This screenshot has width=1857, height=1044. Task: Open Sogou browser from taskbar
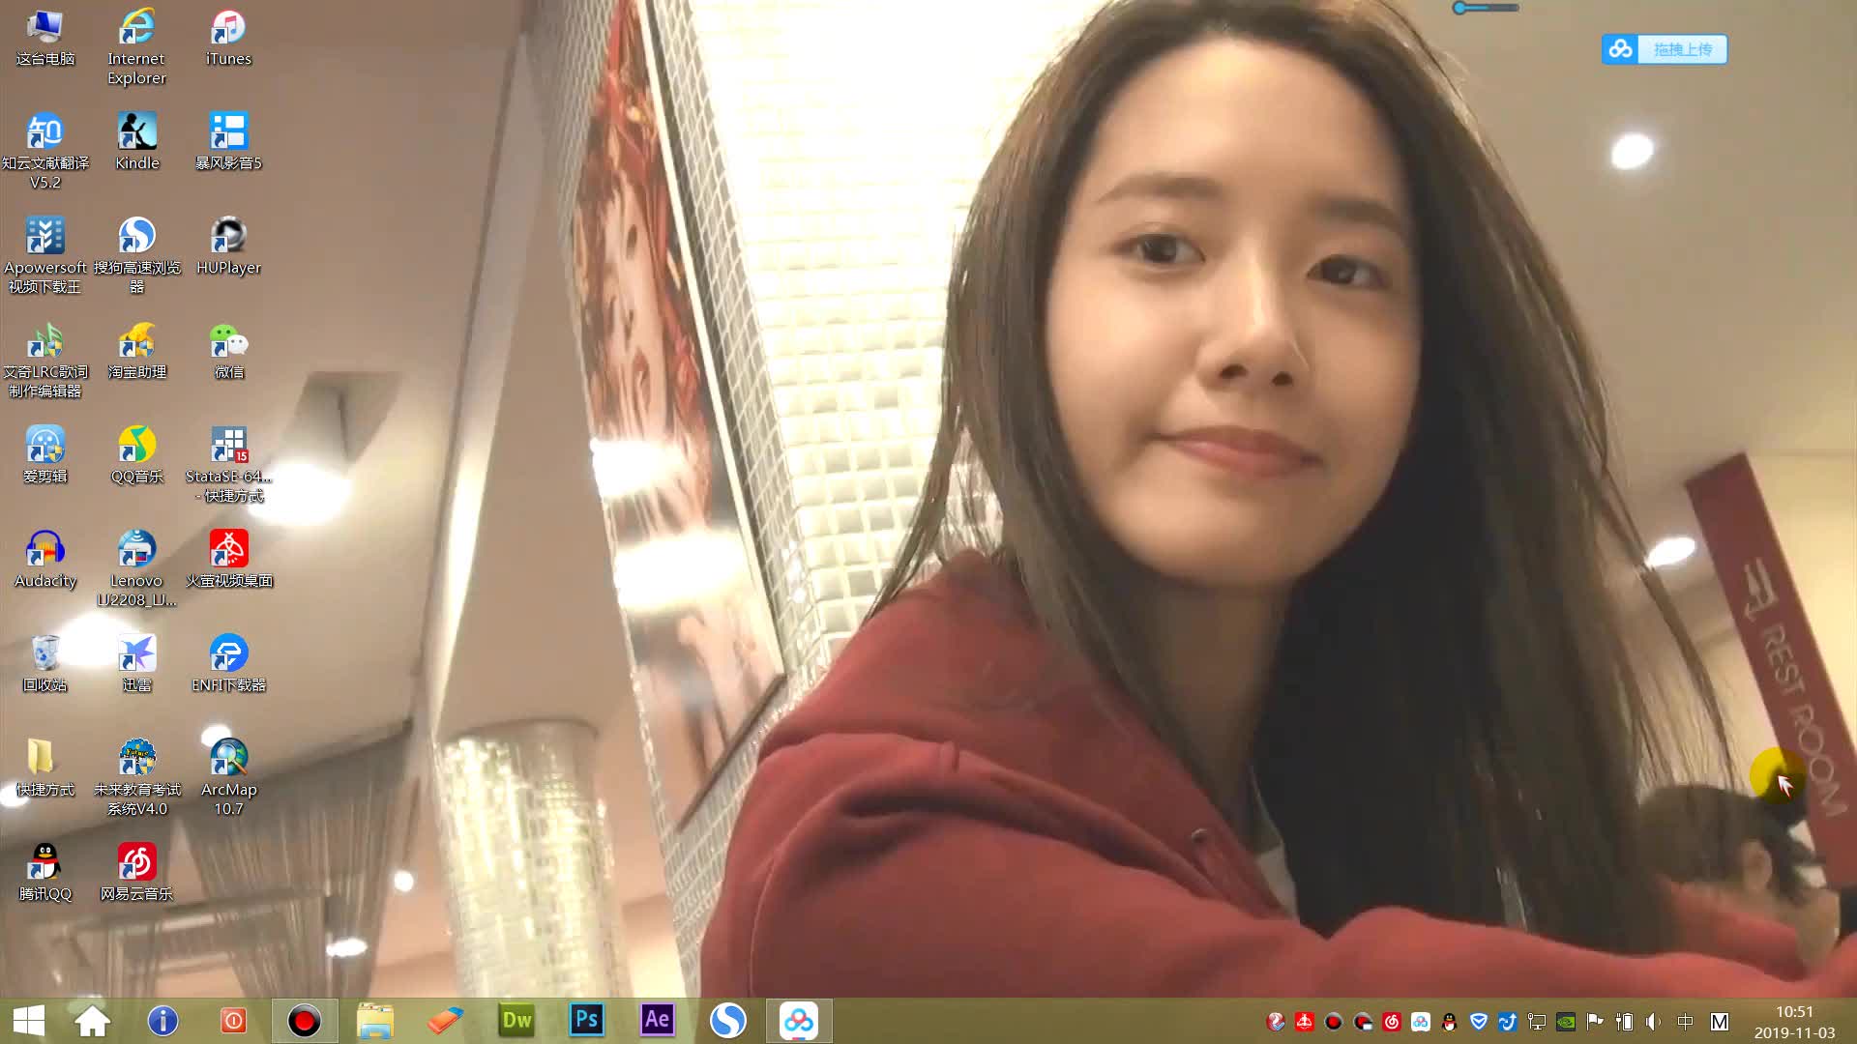coord(728,1021)
